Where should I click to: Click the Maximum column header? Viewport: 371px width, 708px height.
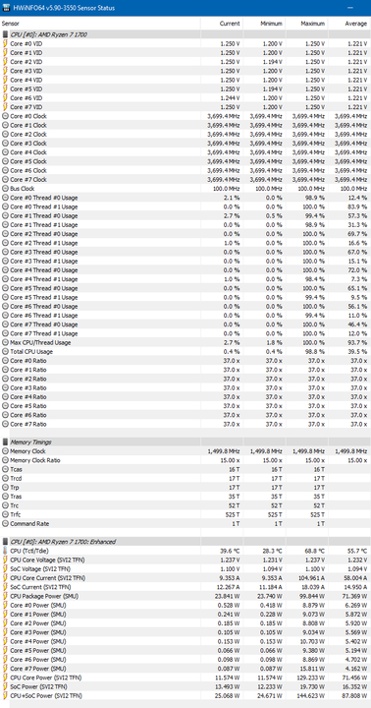point(313,24)
